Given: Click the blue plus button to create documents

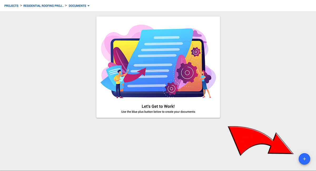Looking at the screenshot, I should pos(304,159).
